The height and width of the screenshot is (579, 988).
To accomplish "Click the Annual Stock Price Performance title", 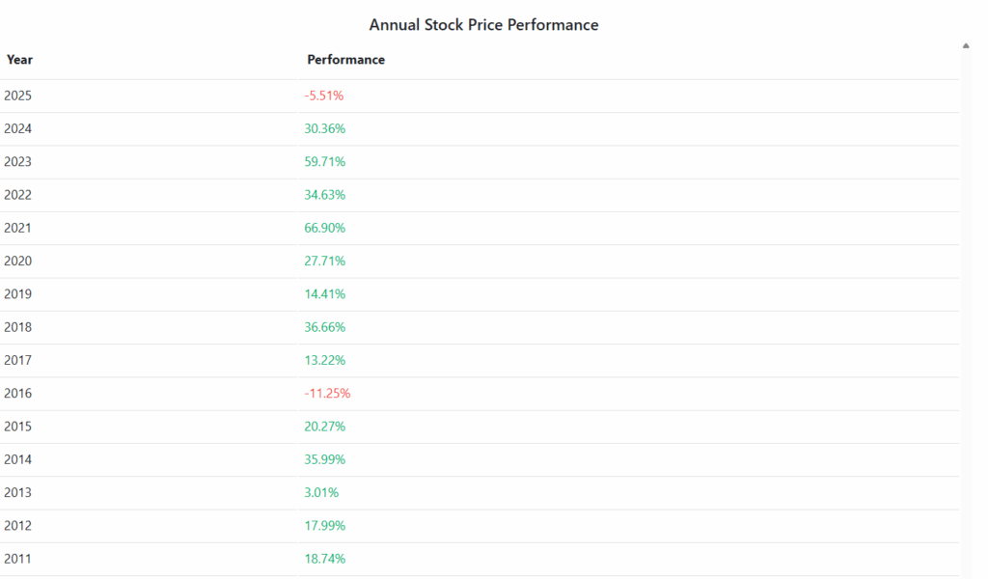I will [x=483, y=25].
